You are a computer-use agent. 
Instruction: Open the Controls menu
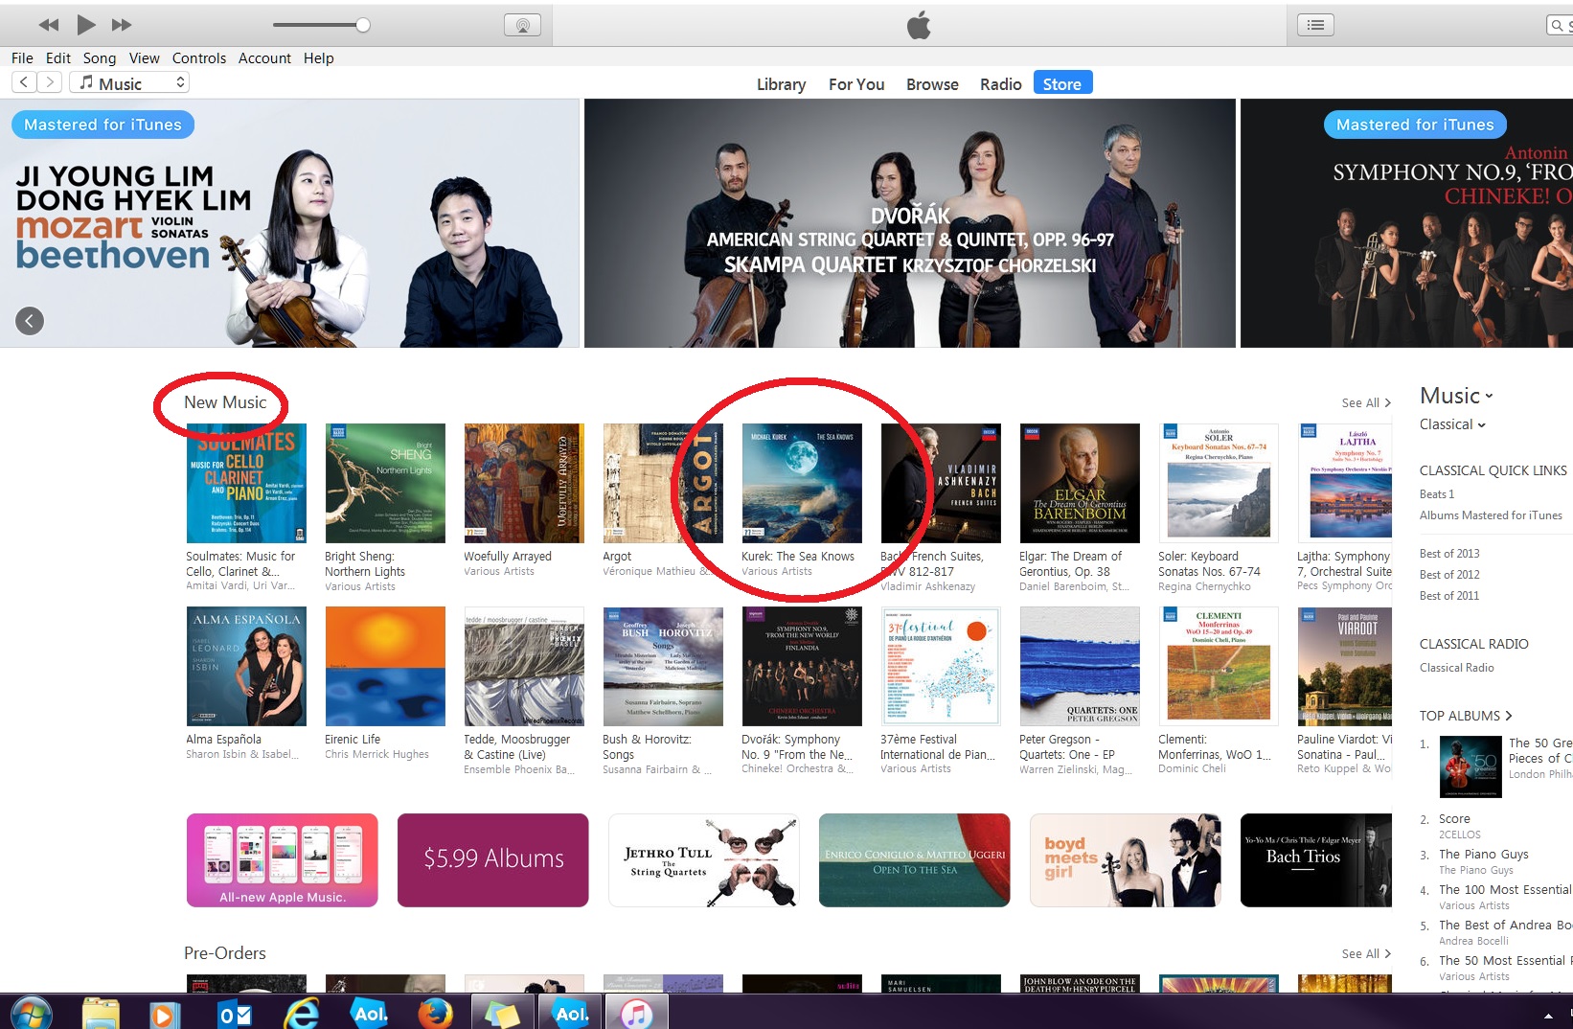[x=198, y=58]
